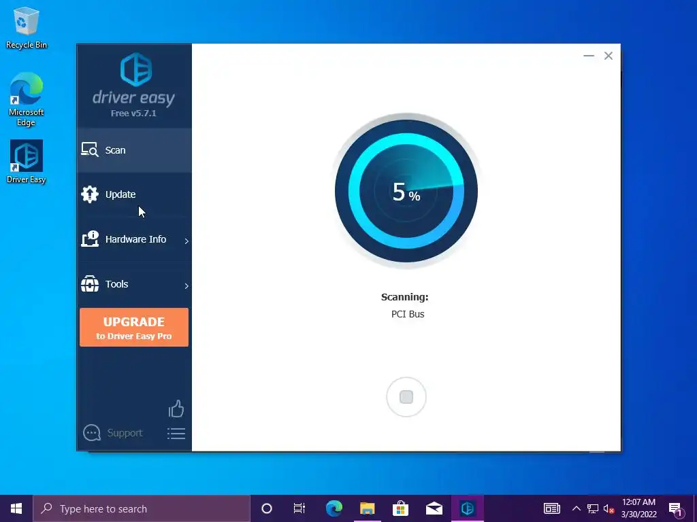Close the Driver Easy window

[x=608, y=56]
